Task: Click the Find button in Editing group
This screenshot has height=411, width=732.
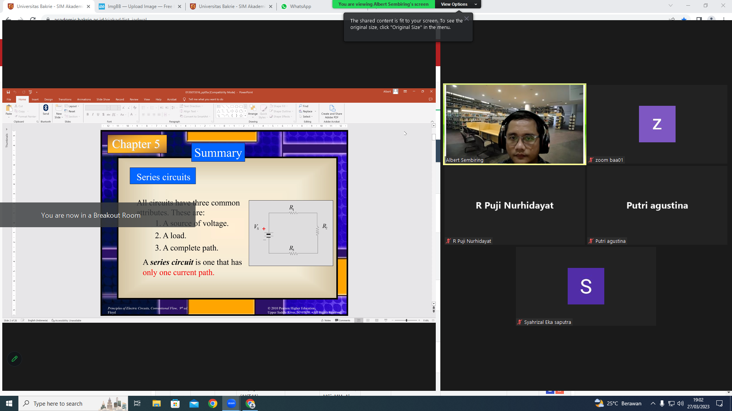Action: point(304,106)
